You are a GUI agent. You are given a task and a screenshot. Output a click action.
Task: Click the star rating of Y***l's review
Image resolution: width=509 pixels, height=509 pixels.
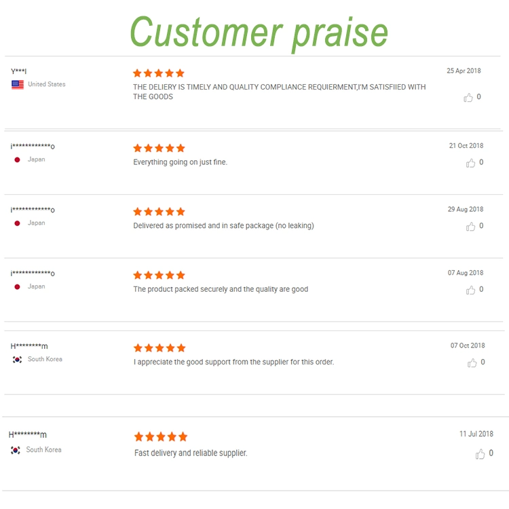158,73
